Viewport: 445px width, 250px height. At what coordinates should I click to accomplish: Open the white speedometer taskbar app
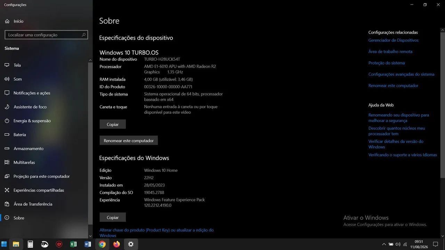(x=45, y=244)
